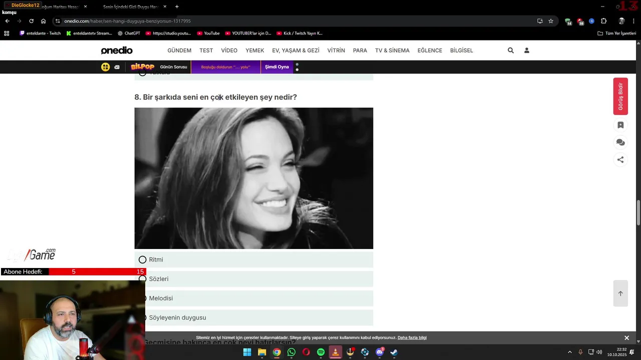Viewport: 641px width, 360px height.
Task: Open the comments bubble icon
Action: (620, 142)
